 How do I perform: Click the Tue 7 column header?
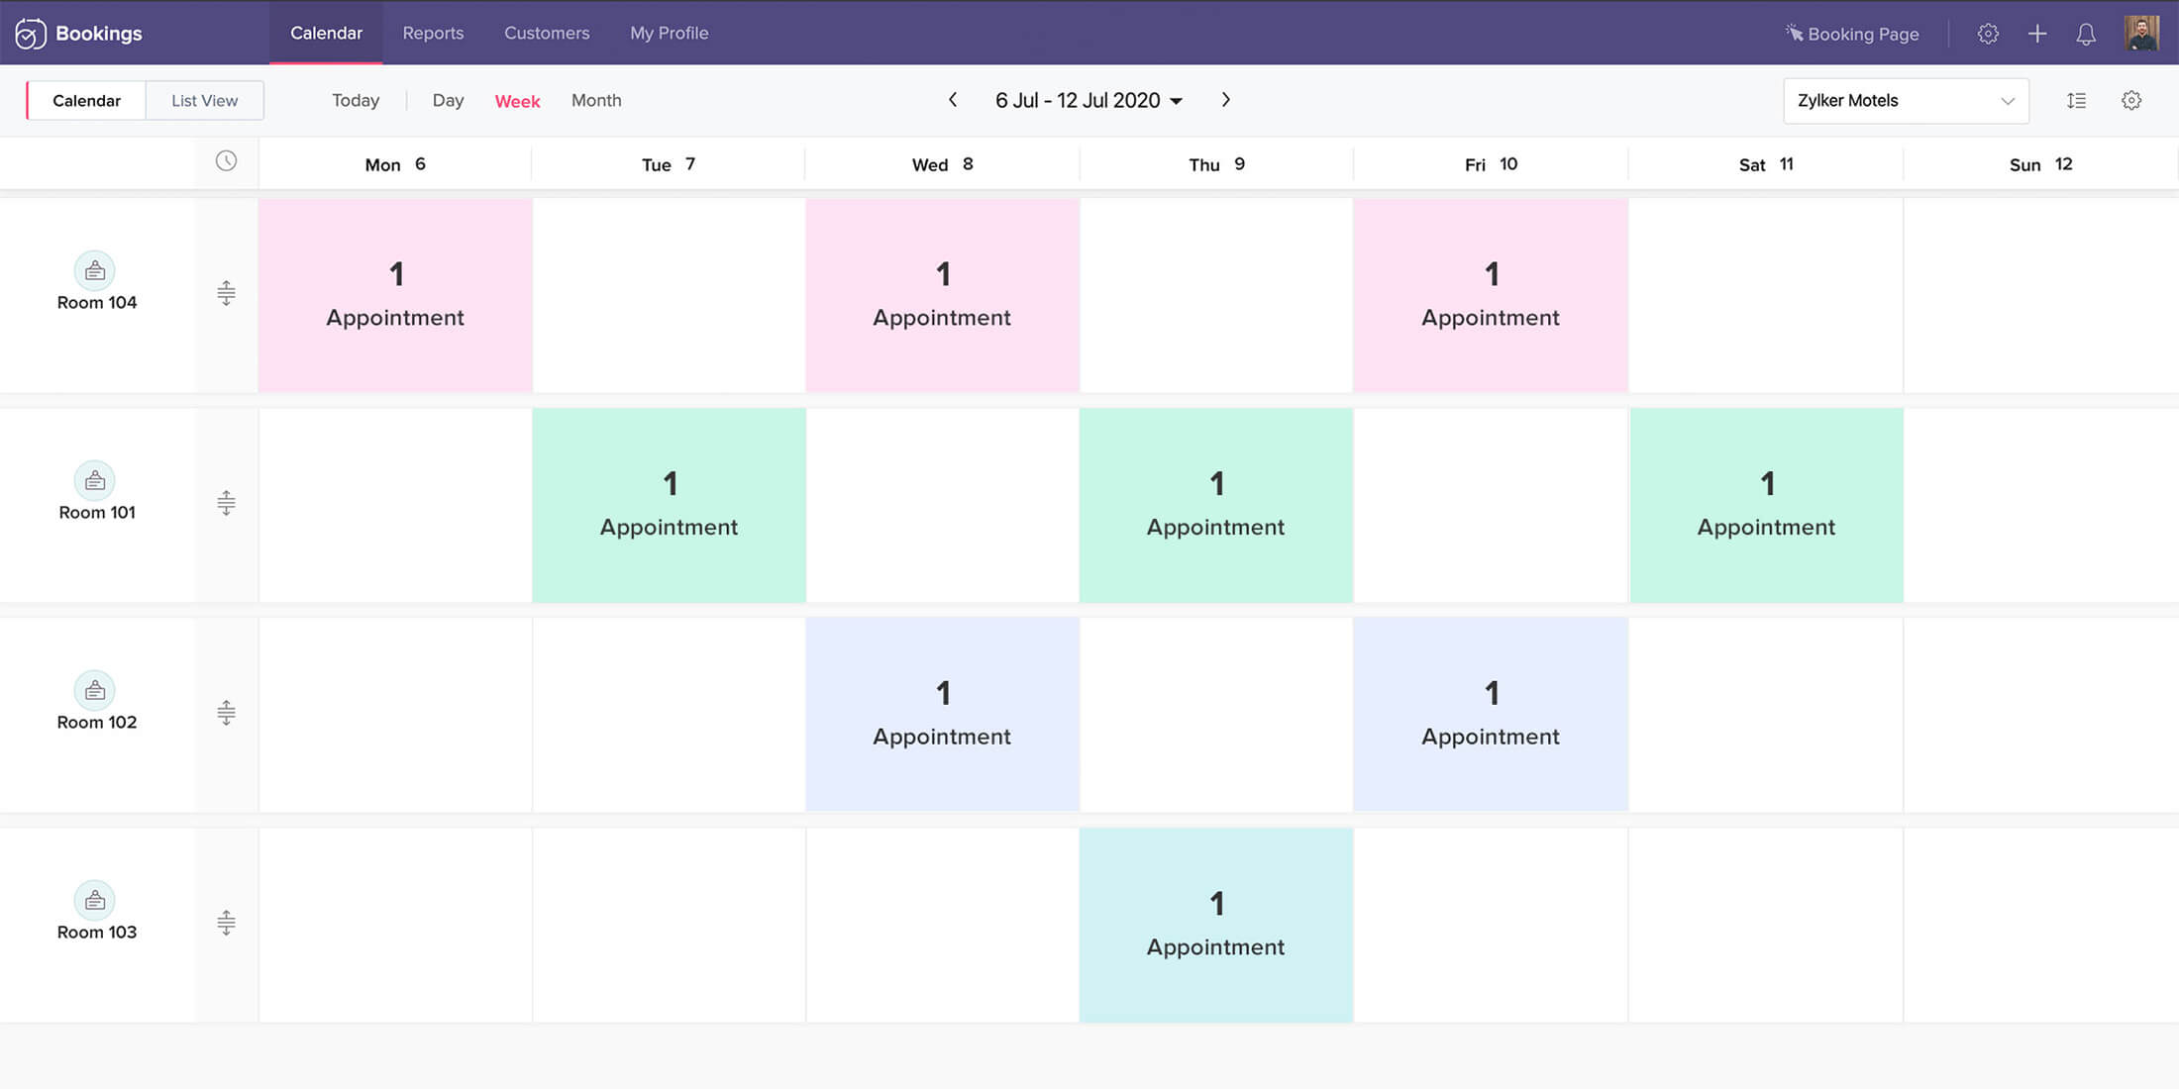tap(669, 164)
